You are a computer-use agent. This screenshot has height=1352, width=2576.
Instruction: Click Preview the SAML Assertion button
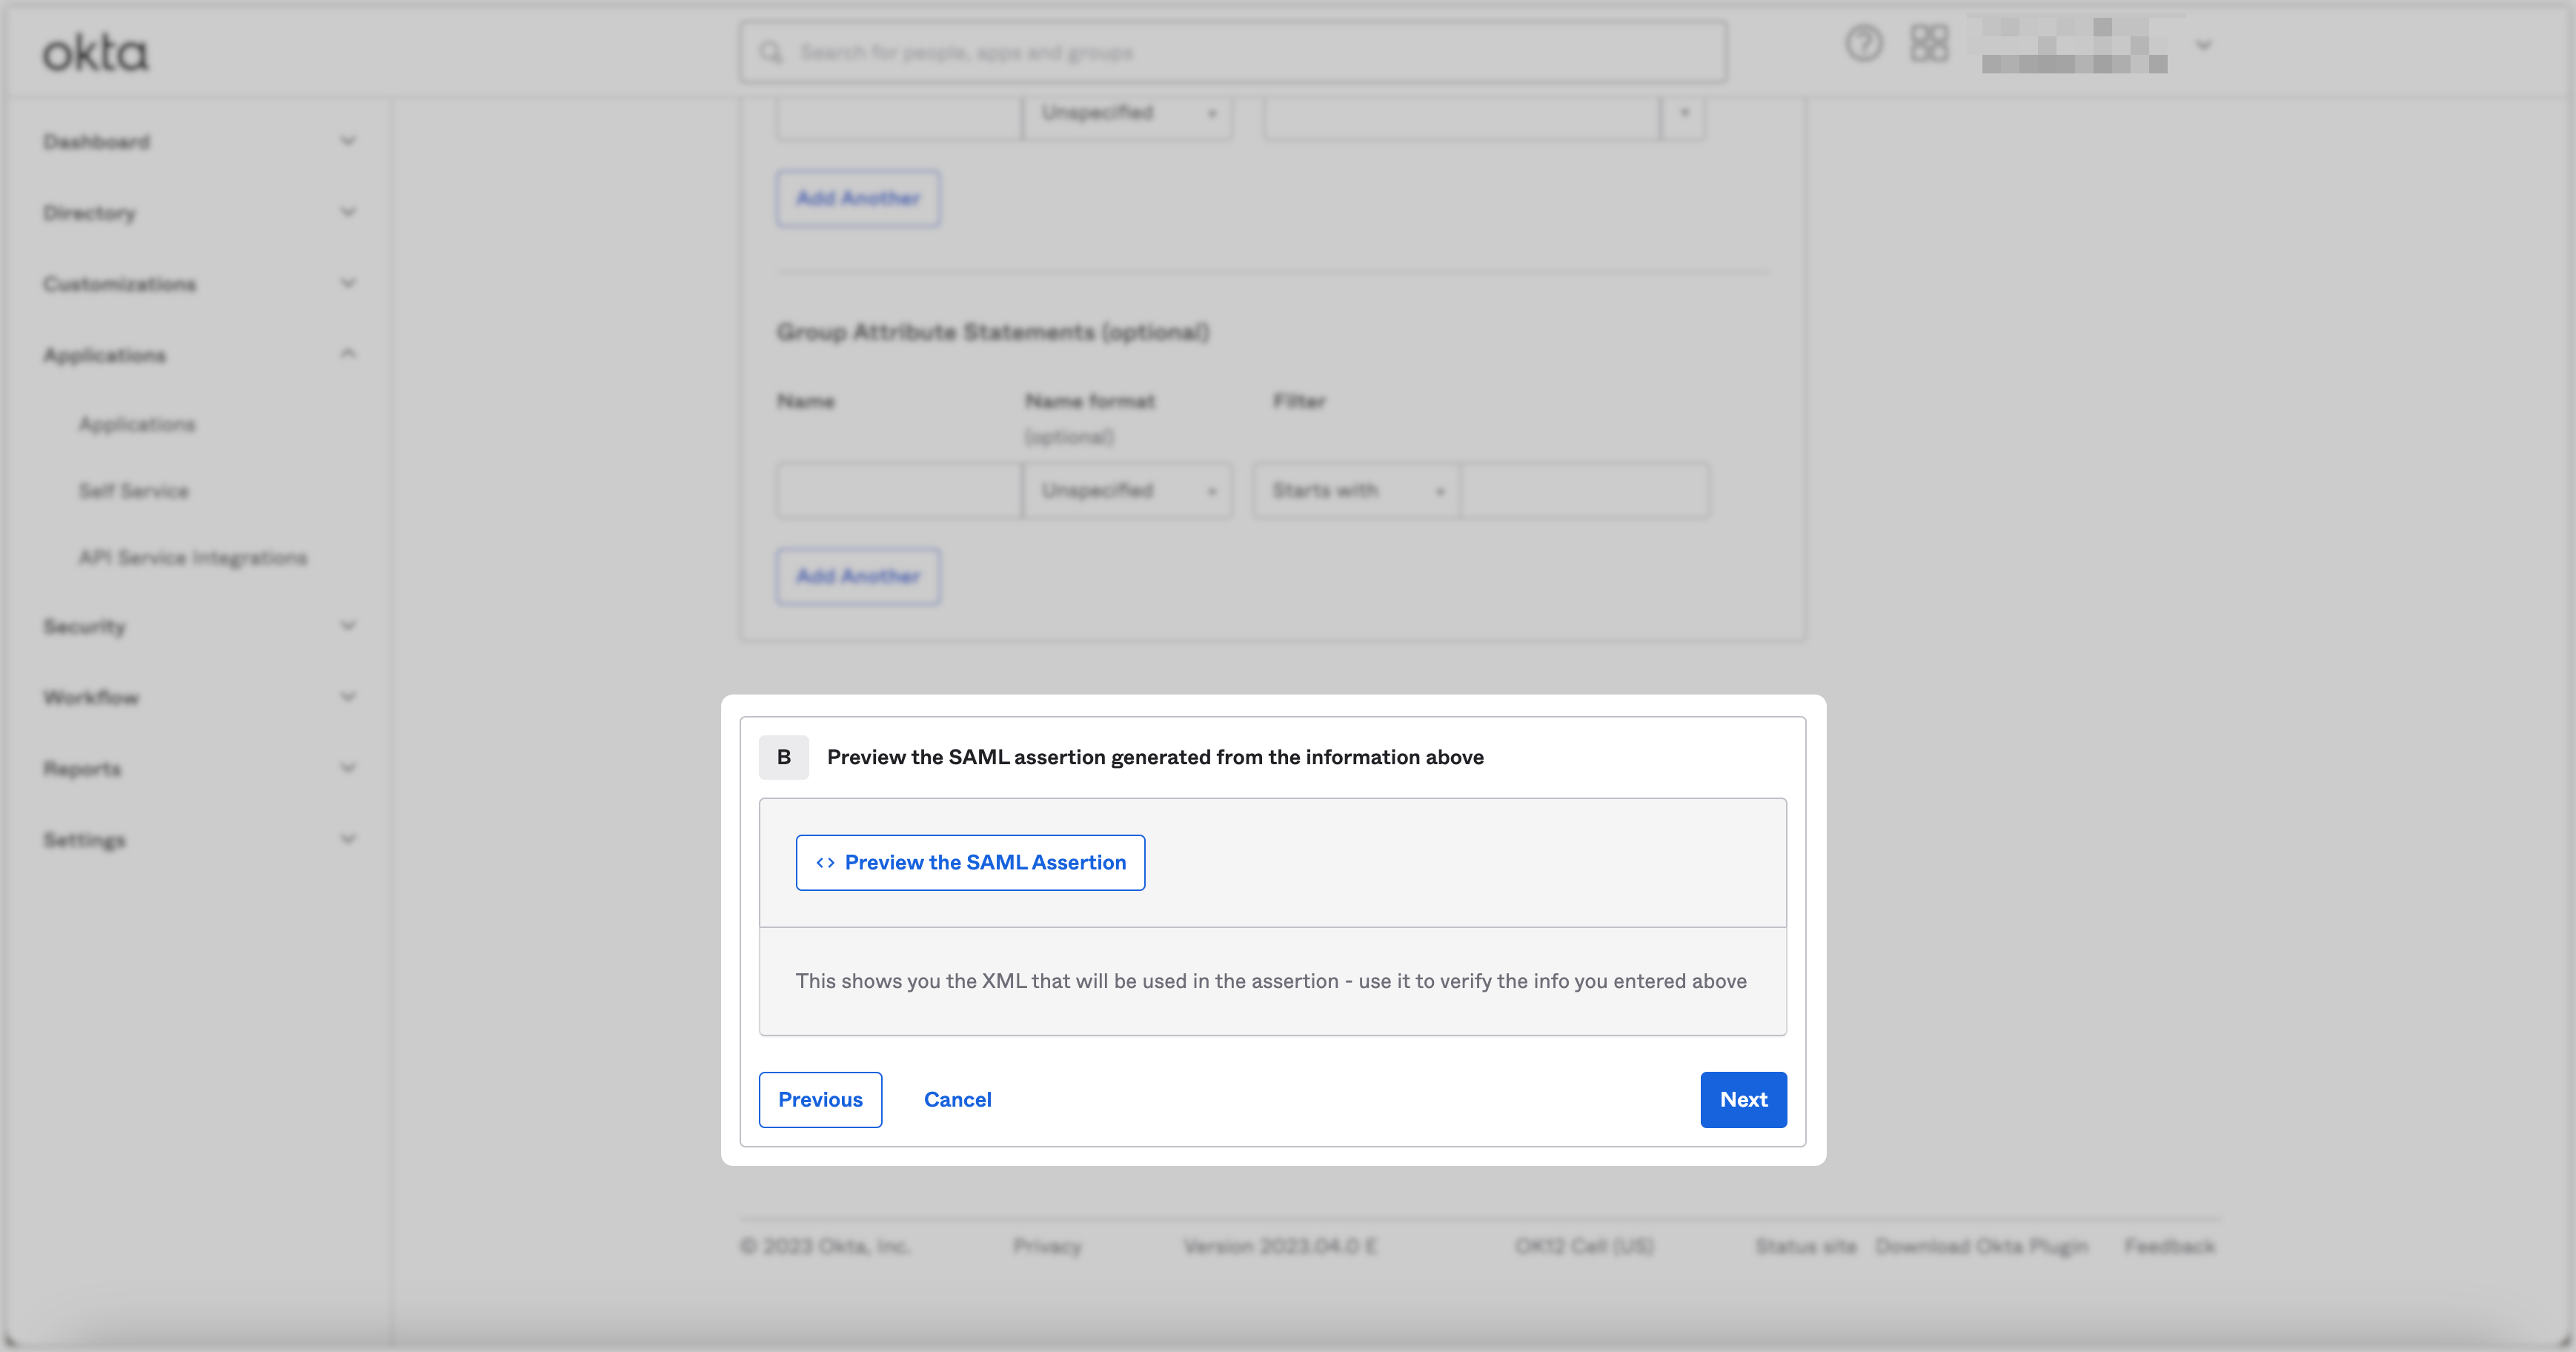(x=970, y=862)
